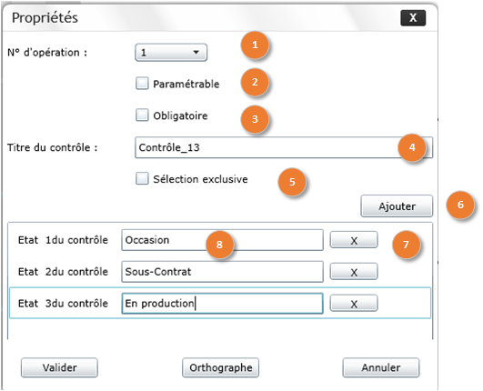This screenshot has width=483, height=391.
Task: Check the Obligatoire option
Action: (x=142, y=115)
